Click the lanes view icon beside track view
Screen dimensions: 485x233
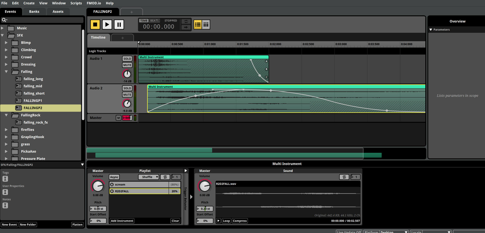pyautogui.click(x=206, y=24)
